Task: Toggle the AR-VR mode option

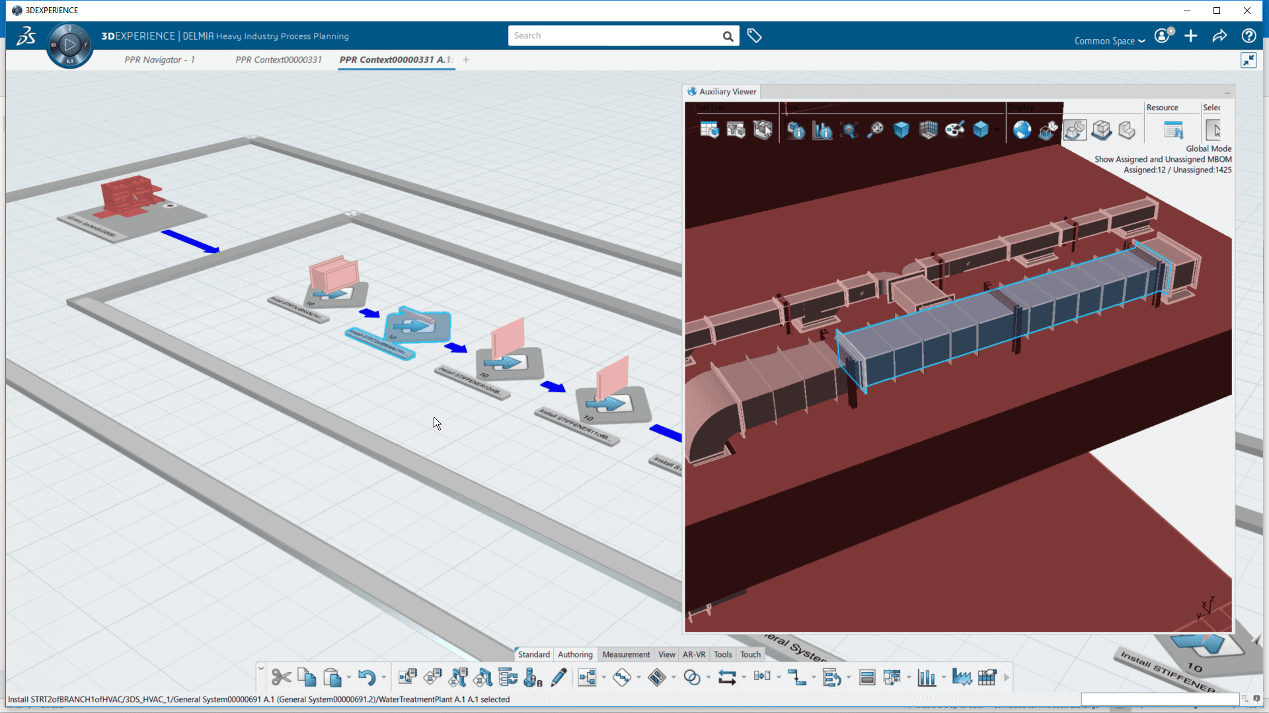Action: coord(695,654)
